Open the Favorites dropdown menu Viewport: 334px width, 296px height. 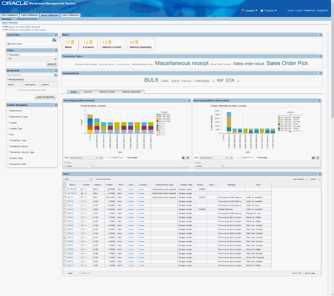point(270,10)
